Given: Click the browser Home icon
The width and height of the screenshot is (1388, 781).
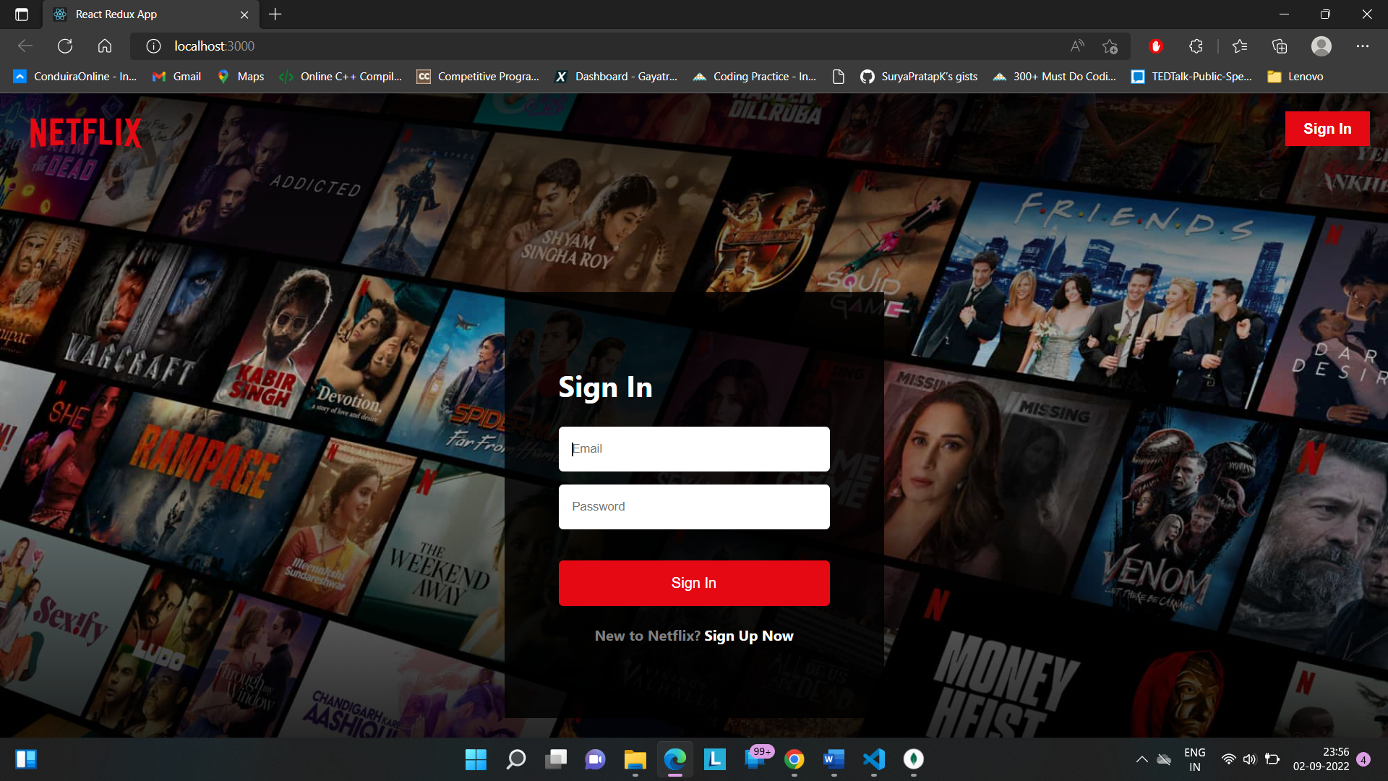Looking at the screenshot, I should (x=105, y=46).
